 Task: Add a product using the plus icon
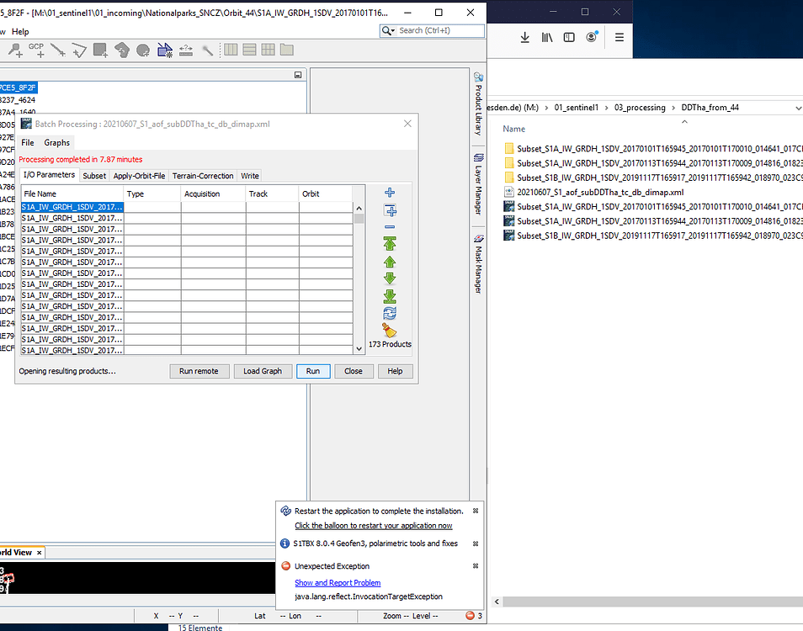(389, 192)
